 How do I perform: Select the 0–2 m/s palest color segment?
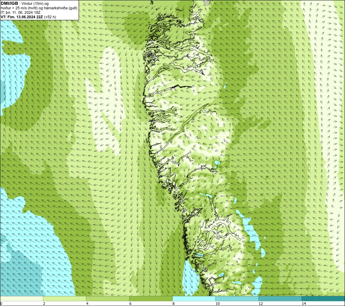coord(21,298)
